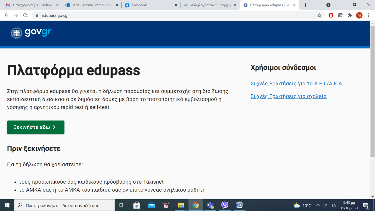Open Microsoft Store from the taskbar
Image resolution: width=375 pixels, height=211 pixels.
click(x=137, y=205)
